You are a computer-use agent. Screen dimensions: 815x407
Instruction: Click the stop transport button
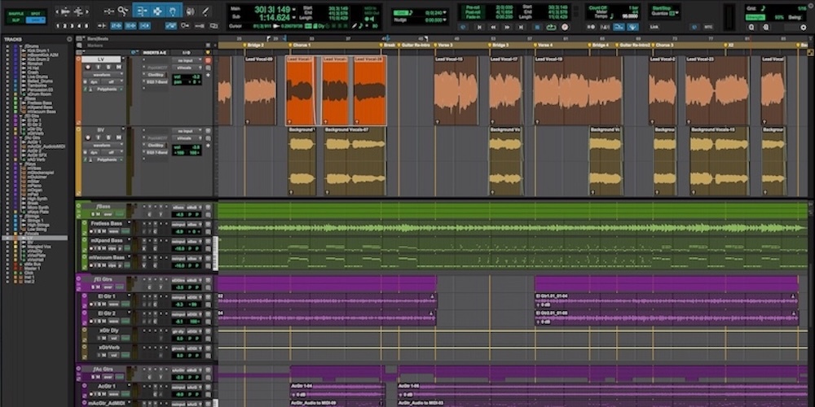tap(537, 27)
